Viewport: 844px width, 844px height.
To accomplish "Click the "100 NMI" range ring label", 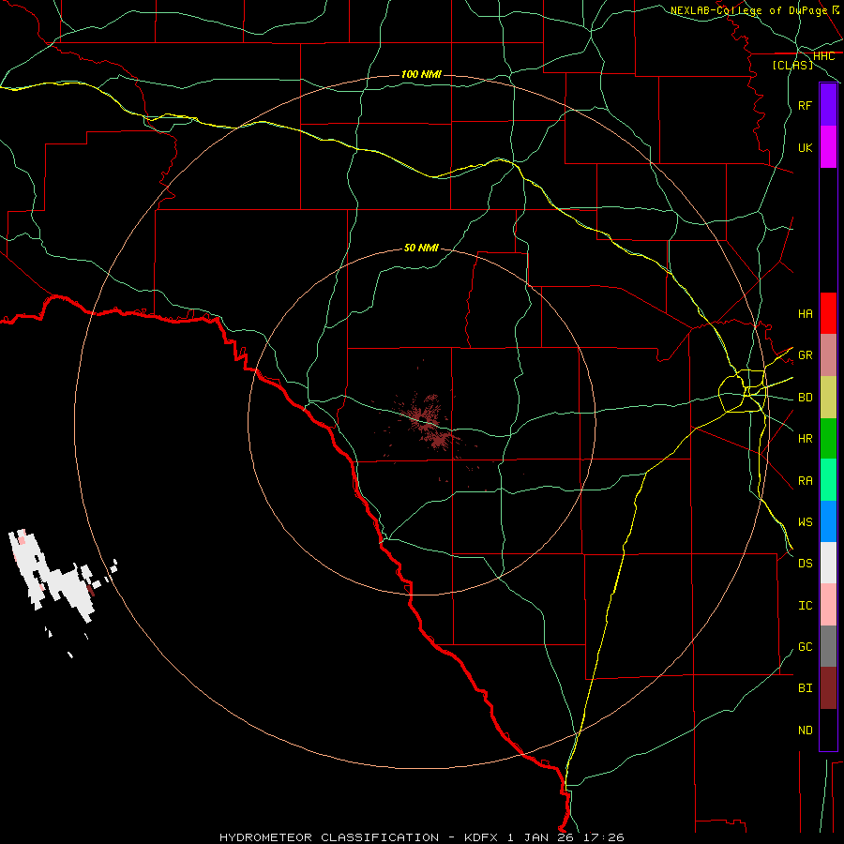I will pos(421,74).
